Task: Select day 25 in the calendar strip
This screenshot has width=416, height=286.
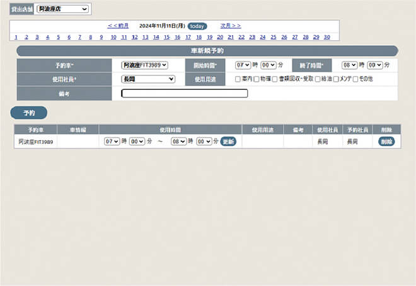Action: (274, 37)
